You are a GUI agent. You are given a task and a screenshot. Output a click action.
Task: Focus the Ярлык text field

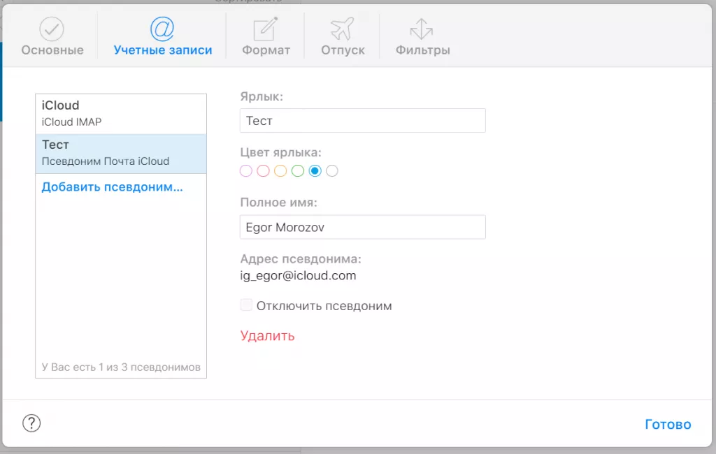pos(362,121)
